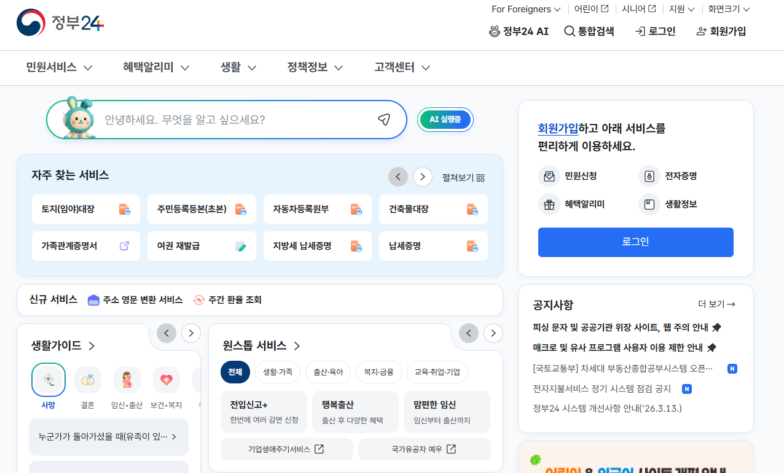Click the blue 로그인 button
784x473 pixels.
click(x=635, y=242)
